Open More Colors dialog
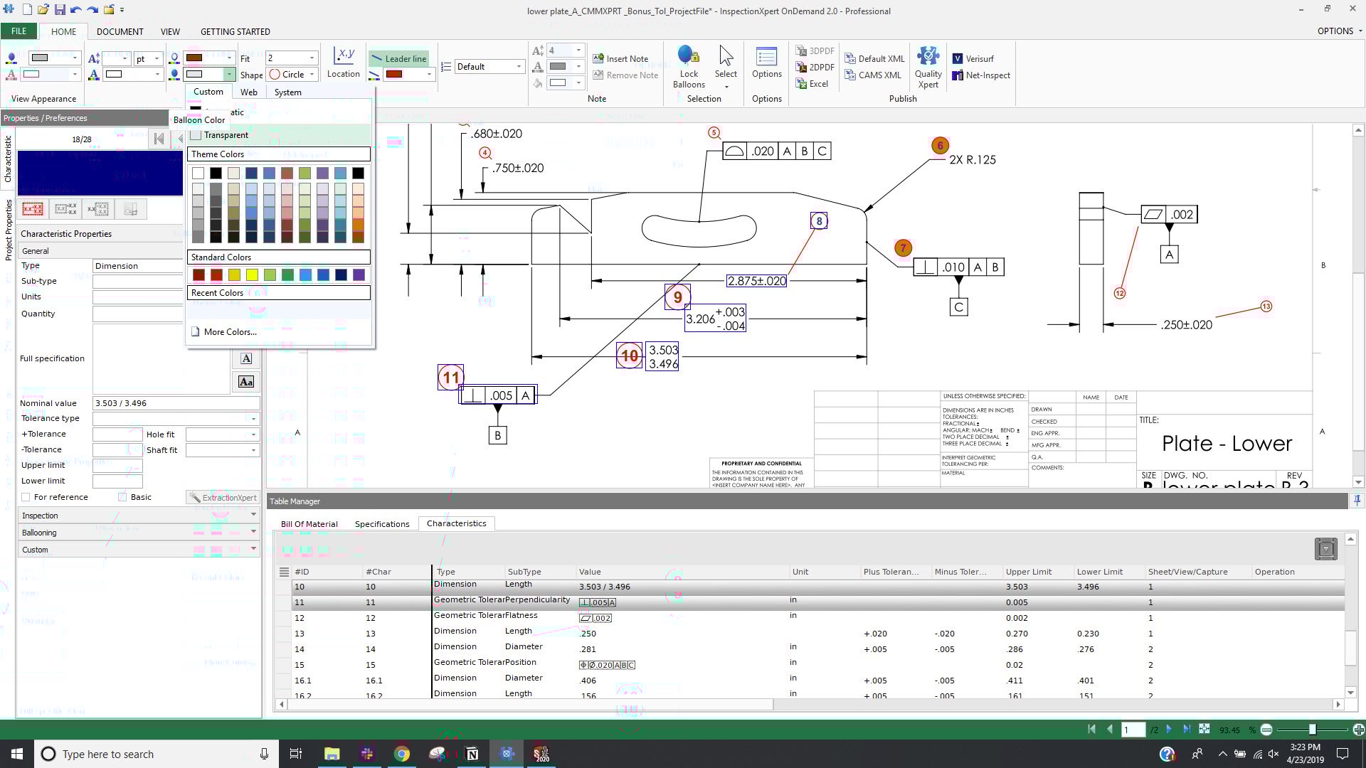 coord(229,331)
